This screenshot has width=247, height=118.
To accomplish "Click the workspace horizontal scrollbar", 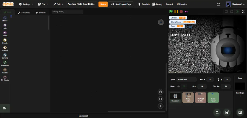I will point(136,112).
